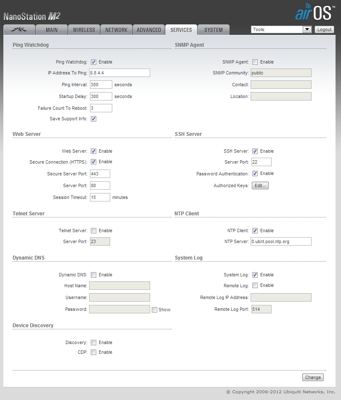Click the Logout button

324,29
